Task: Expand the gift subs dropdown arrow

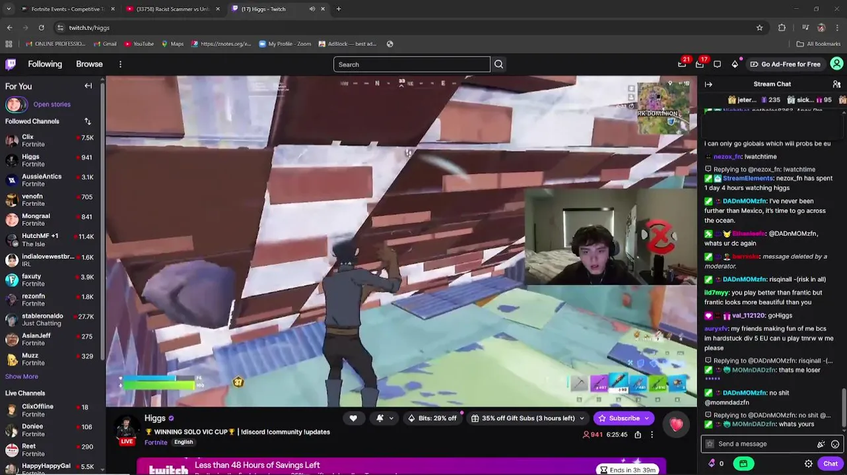Action: (582, 418)
